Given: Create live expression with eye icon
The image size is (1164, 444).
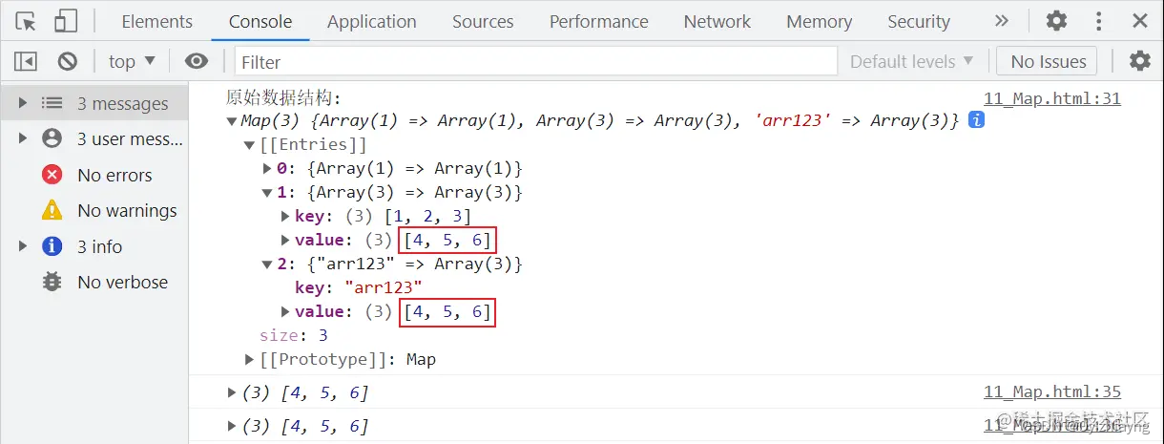Looking at the screenshot, I should (197, 61).
